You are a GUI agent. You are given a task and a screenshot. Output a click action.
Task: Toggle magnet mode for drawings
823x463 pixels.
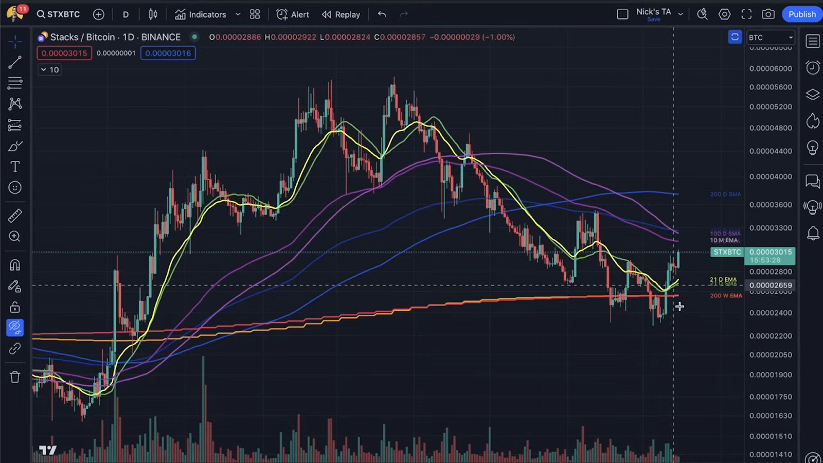[x=15, y=265]
